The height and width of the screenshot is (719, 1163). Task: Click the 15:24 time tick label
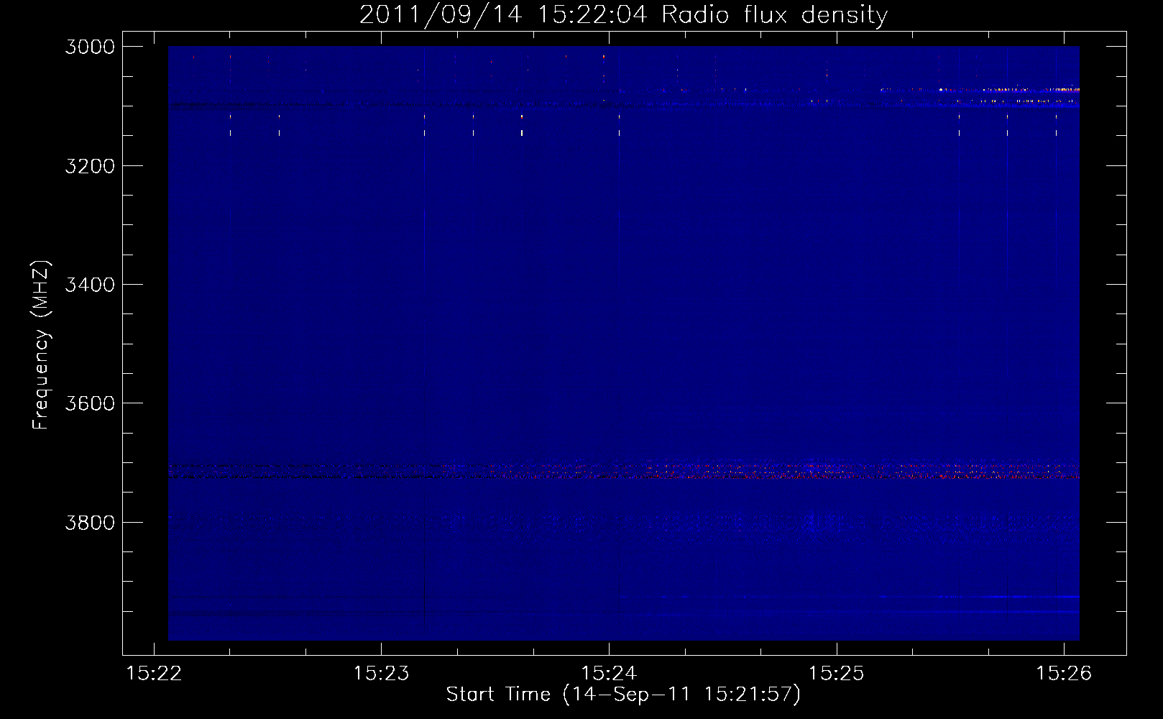pyautogui.click(x=609, y=674)
